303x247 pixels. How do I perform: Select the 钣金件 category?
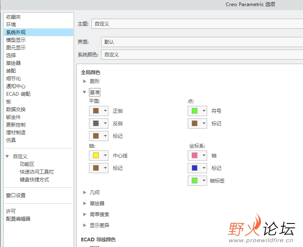pyautogui.click(x=13, y=117)
